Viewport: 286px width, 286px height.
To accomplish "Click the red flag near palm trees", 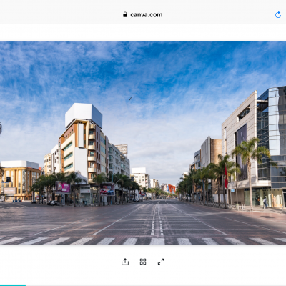I will (226, 177).
